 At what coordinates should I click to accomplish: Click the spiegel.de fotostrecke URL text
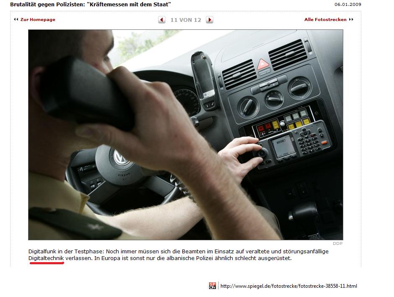tap(288, 286)
